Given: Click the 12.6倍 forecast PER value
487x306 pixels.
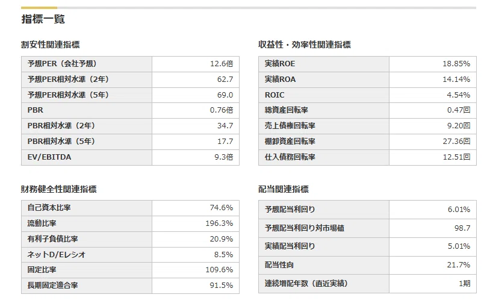Looking at the screenshot, I should [222, 64].
